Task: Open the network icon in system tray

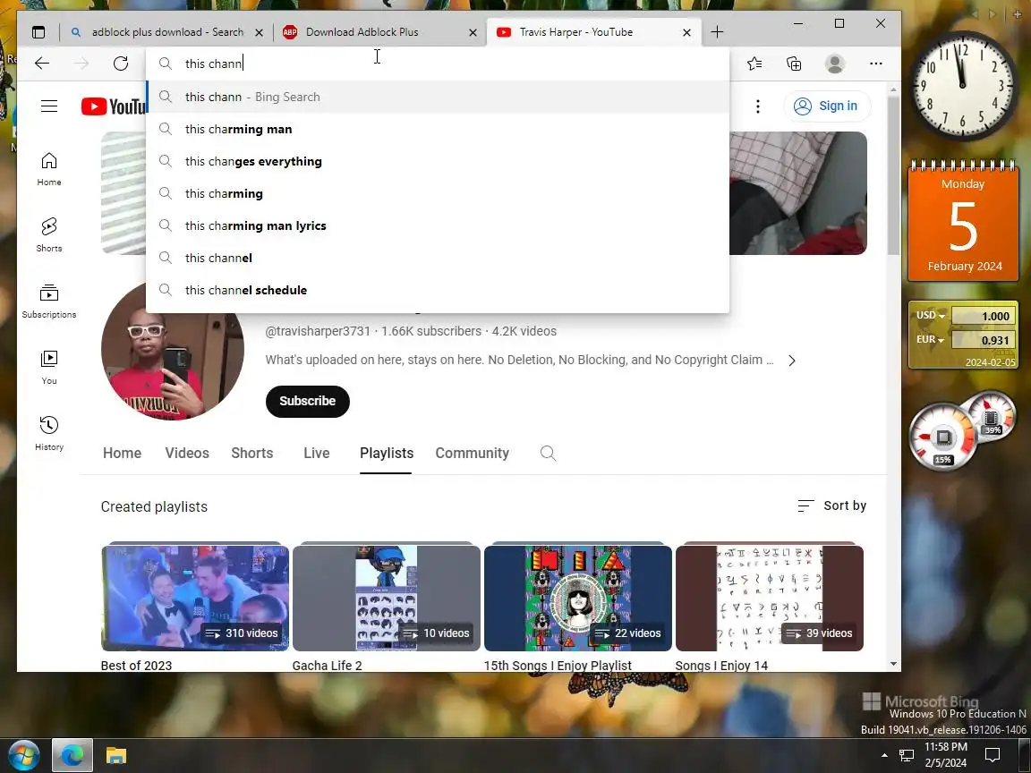Action: click(907, 755)
